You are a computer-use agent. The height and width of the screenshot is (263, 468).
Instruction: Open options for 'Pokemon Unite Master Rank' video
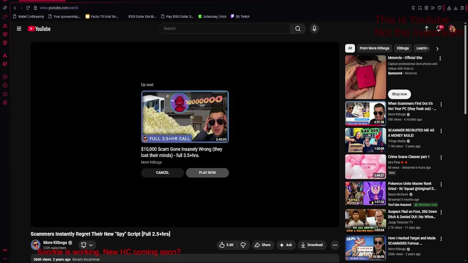point(441,184)
